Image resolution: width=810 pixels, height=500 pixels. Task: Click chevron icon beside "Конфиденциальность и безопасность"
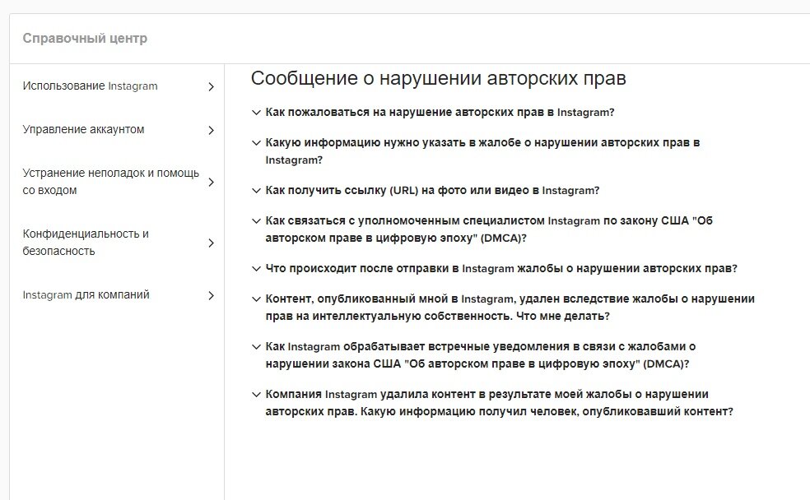tap(211, 243)
